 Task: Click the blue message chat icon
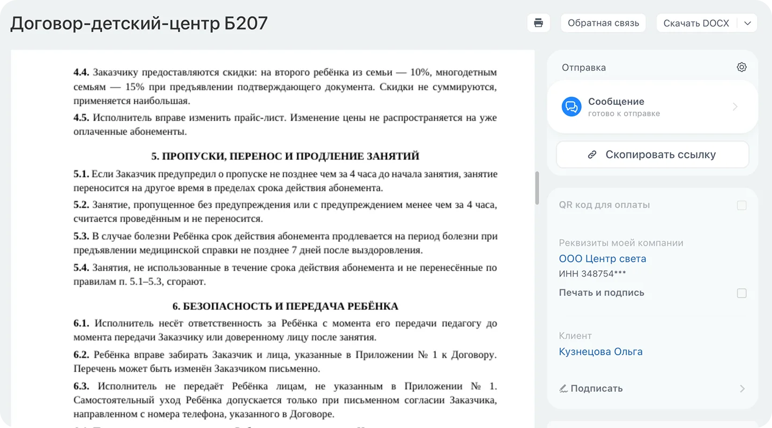tap(571, 106)
